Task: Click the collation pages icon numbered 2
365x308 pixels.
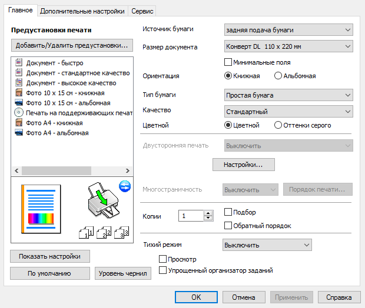Action: [104, 232]
